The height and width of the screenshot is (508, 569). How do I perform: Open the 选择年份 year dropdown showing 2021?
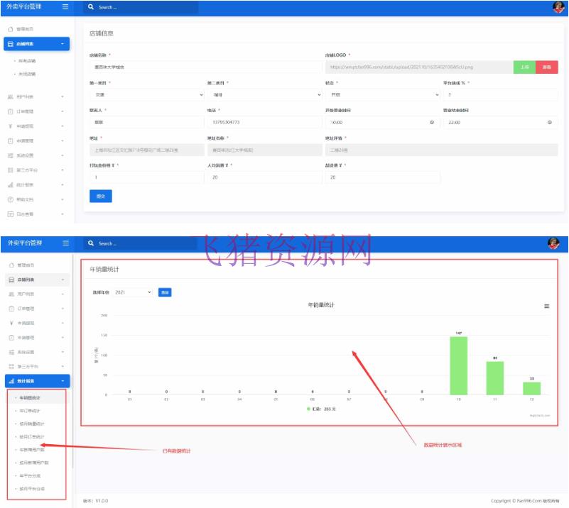point(133,292)
